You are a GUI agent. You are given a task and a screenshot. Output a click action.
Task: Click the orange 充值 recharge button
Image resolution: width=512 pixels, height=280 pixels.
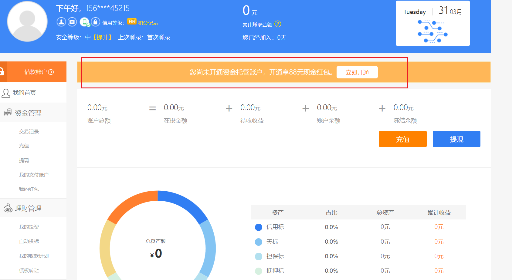402,139
